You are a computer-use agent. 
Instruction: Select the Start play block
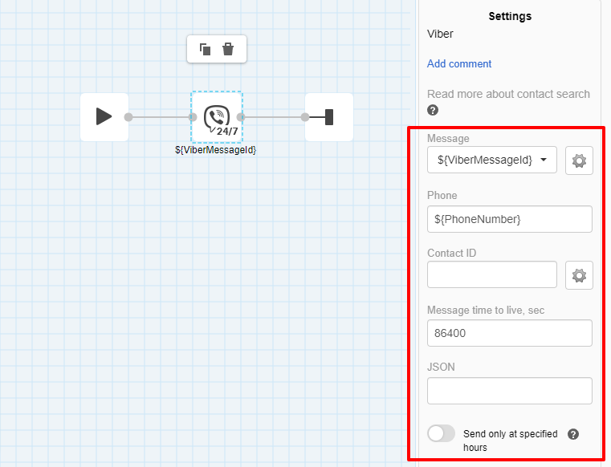tap(104, 117)
